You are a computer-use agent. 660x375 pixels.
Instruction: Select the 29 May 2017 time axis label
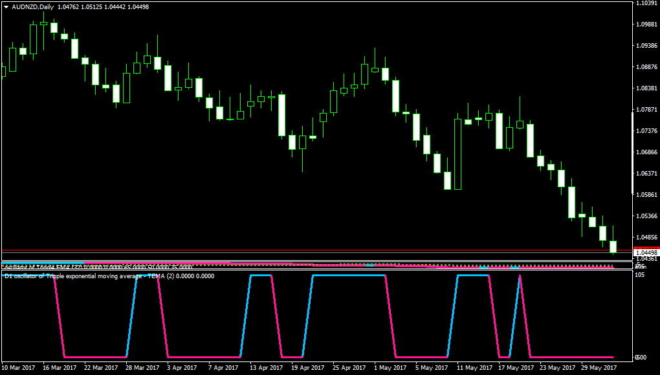coord(598,368)
